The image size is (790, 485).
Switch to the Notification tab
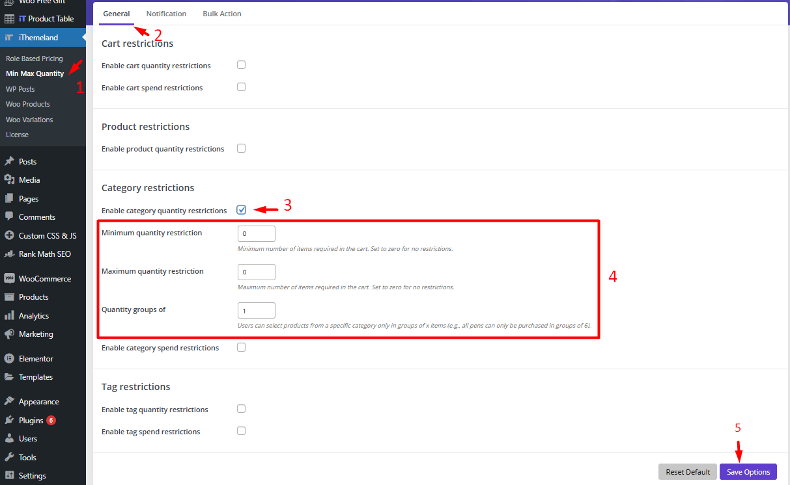[x=166, y=14]
